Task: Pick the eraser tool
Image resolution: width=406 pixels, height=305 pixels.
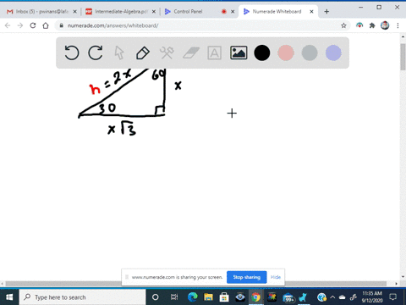Action: point(191,53)
